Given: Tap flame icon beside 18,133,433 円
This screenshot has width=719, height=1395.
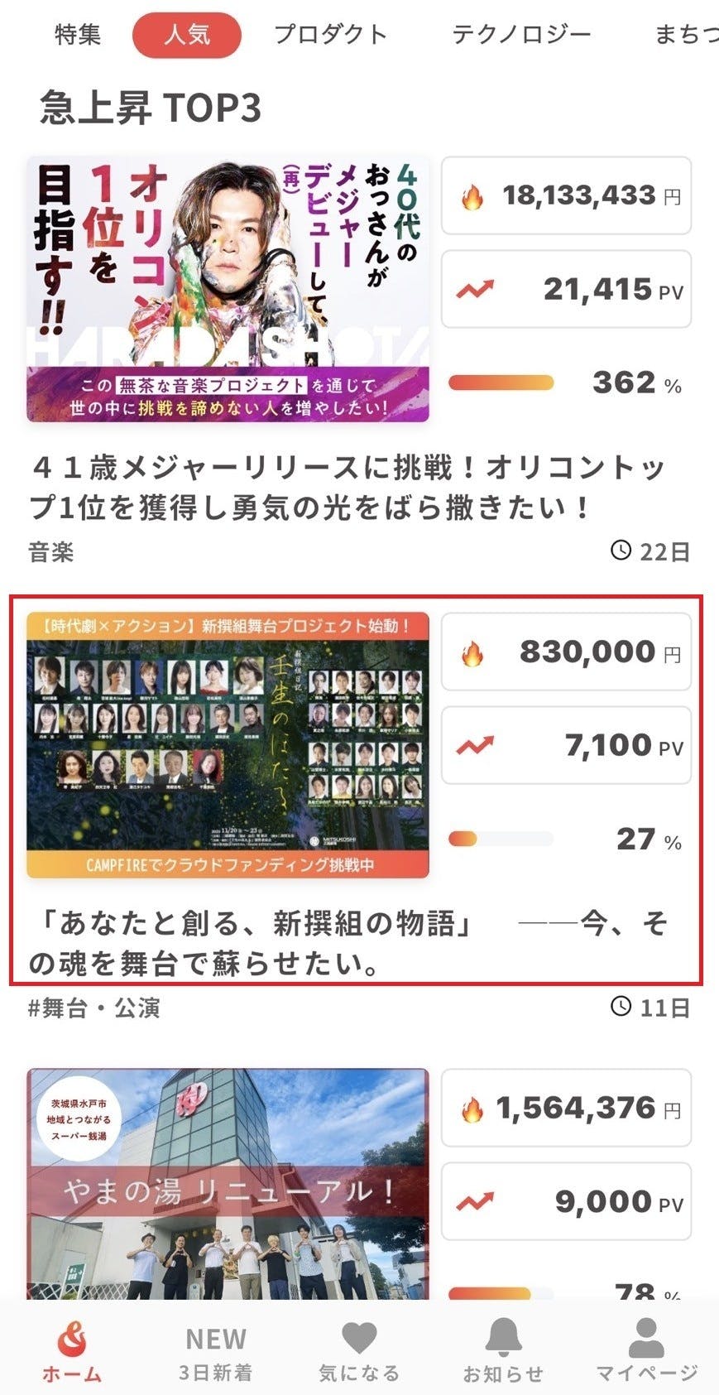Looking at the screenshot, I should click(x=472, y=198).
